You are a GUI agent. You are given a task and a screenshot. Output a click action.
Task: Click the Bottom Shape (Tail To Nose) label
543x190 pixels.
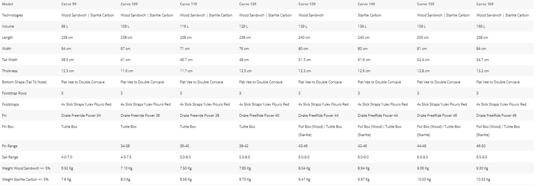tap(24, 82)
